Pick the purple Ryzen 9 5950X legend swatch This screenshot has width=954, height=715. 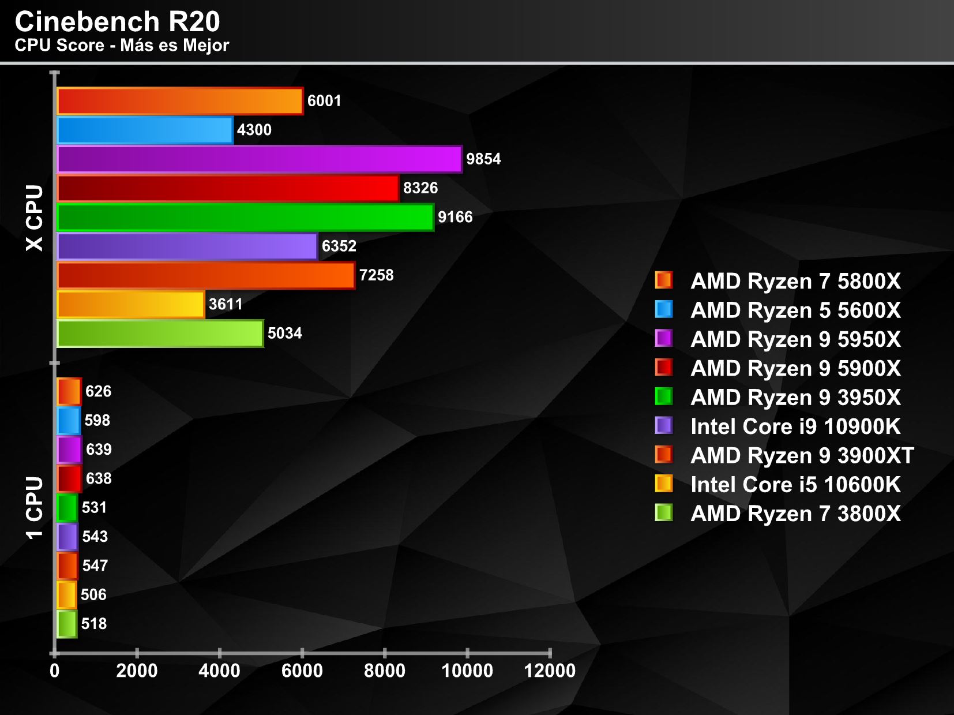tap(664, 338)
